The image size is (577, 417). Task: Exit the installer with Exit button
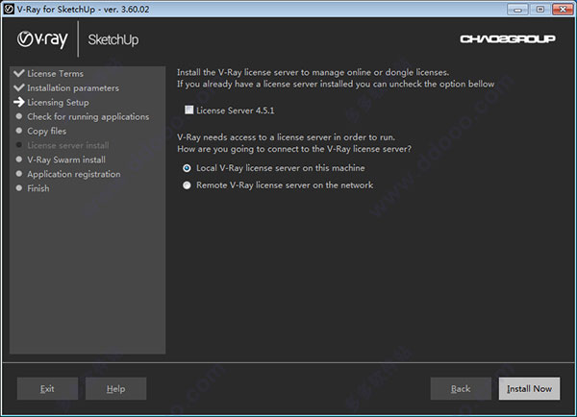(x=47, y=389)
